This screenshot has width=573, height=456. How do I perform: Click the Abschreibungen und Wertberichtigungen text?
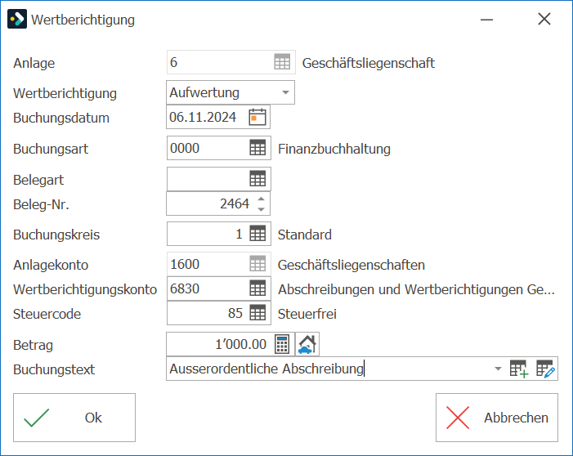(416, 289)
